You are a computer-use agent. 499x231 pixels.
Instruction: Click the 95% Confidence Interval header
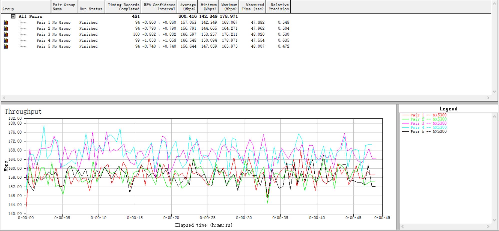click(159, 7)
